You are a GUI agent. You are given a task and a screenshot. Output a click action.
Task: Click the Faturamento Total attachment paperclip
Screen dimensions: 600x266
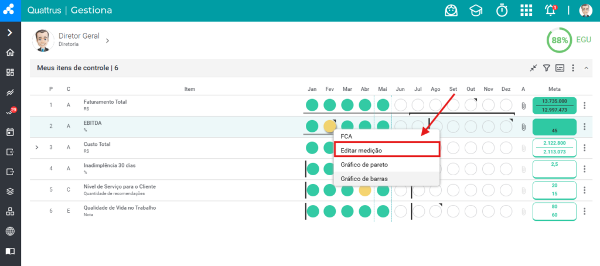click(x=523, y=105)
